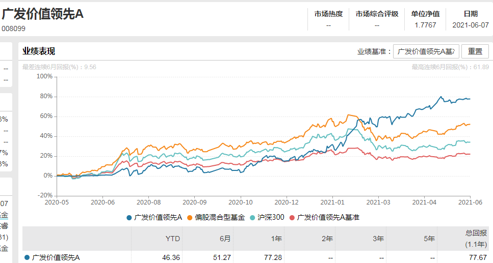
Task: Click the 100% y-axis label
Action: click(44, 76)
